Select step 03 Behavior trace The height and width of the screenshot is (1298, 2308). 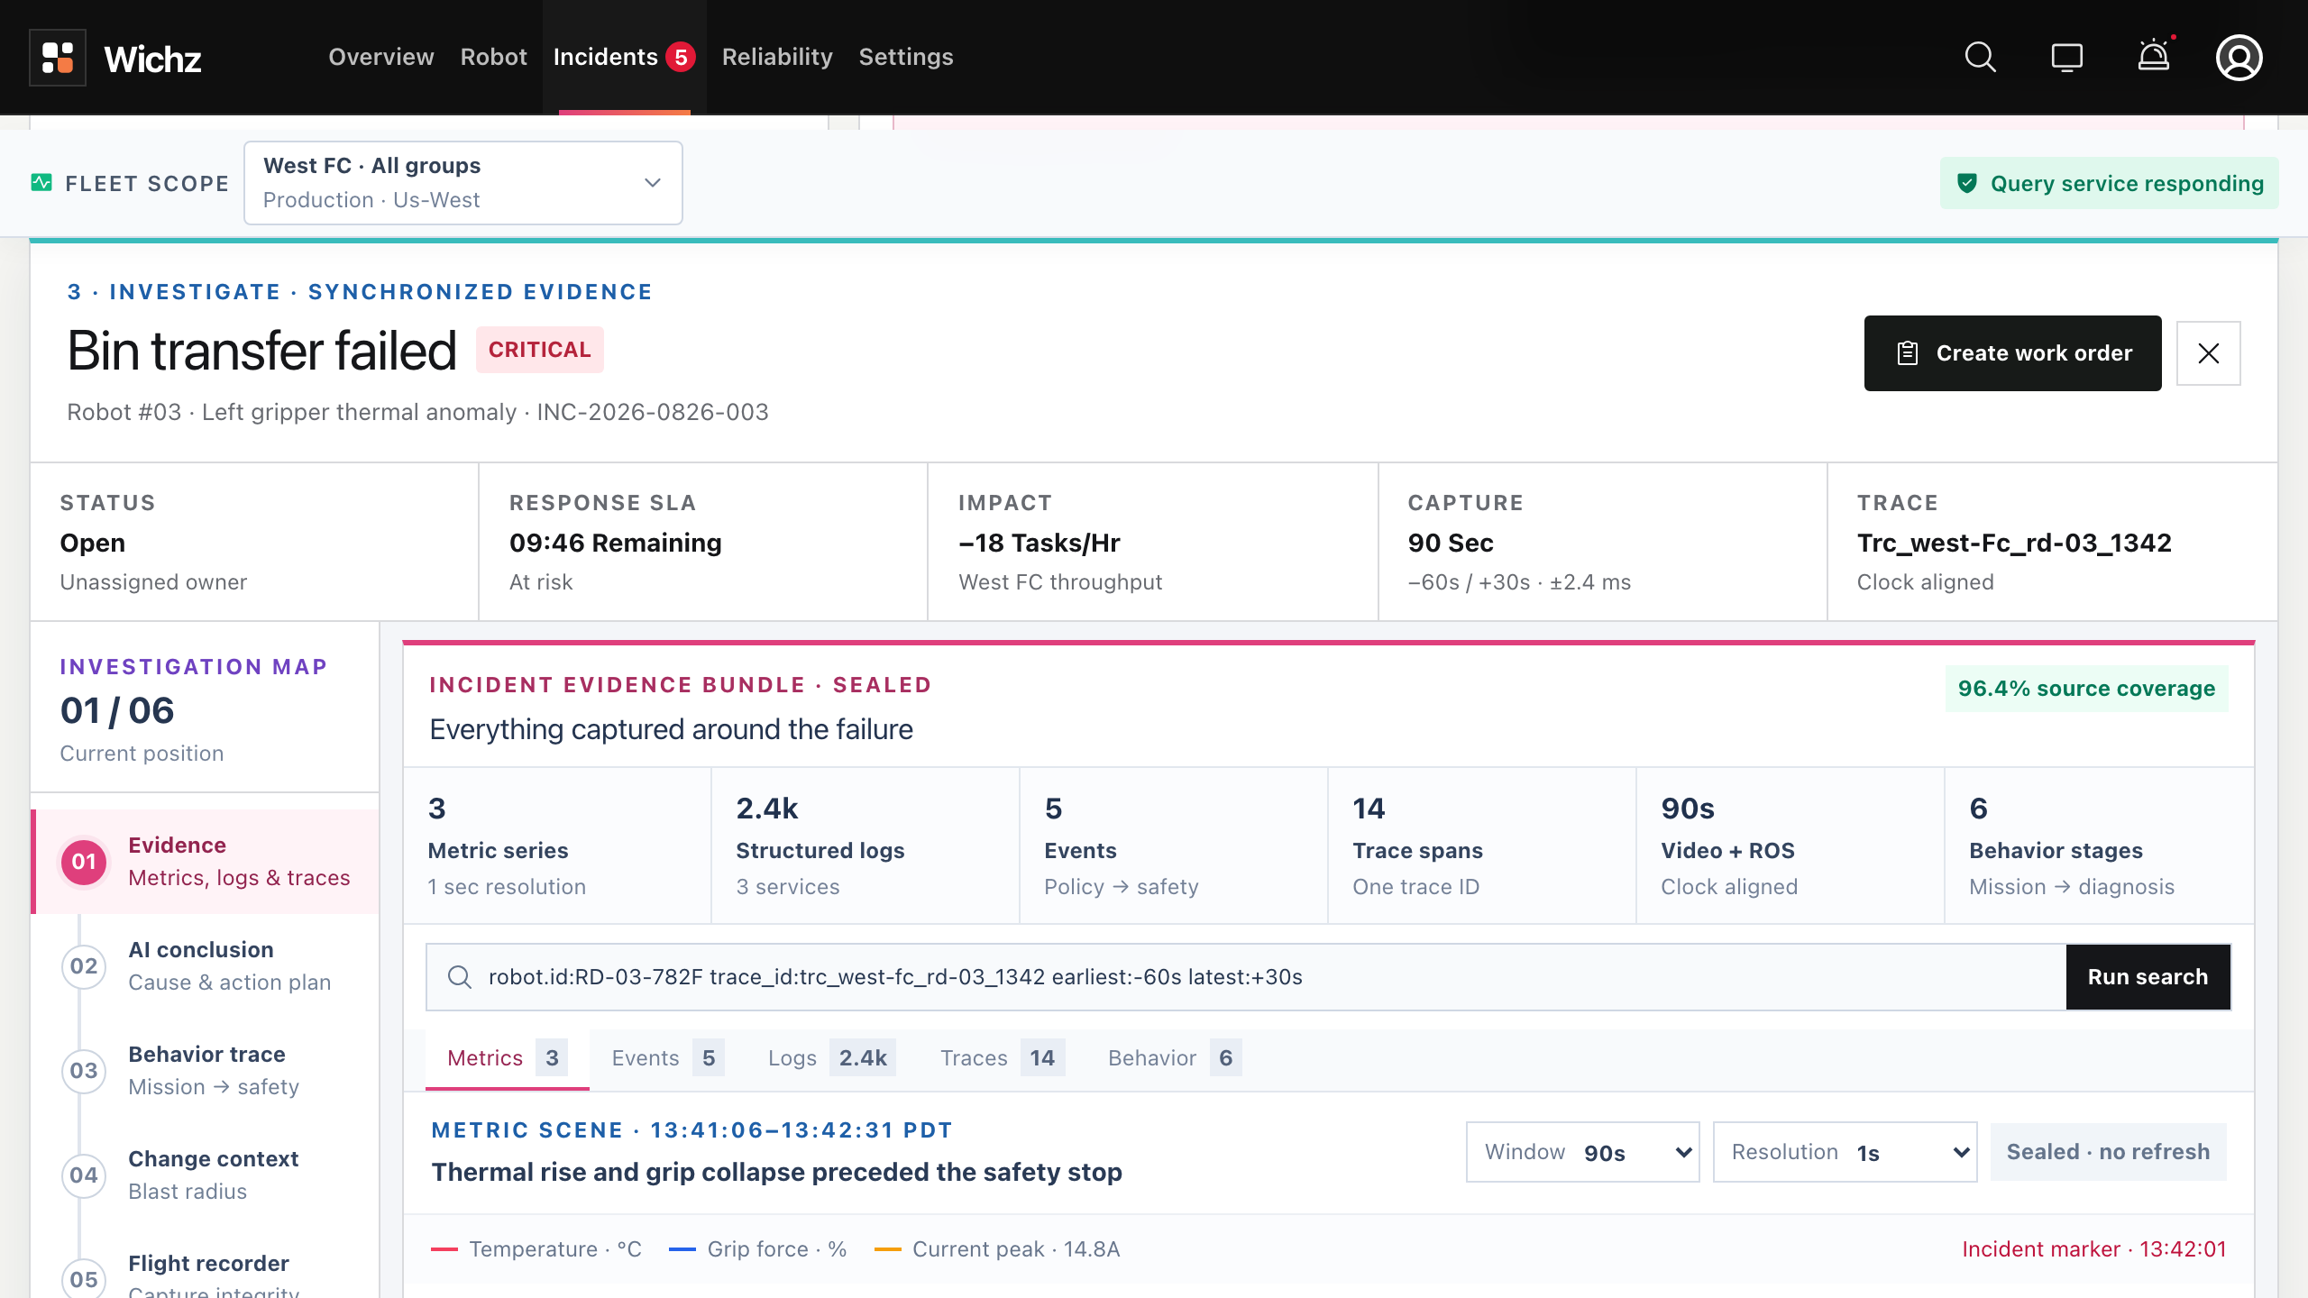[x=206, y=1071]
